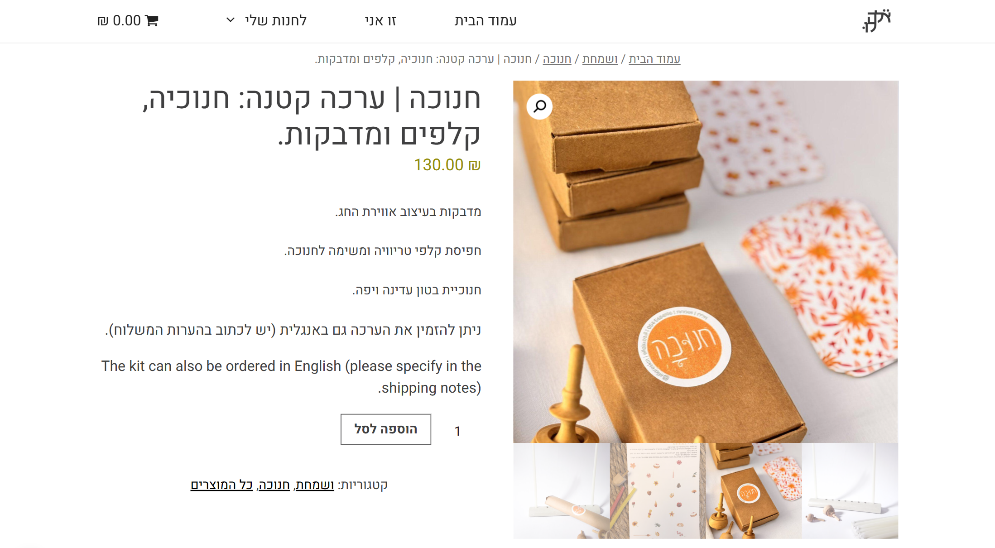Select the sticker sheet thumbnail

pos(658,491)
